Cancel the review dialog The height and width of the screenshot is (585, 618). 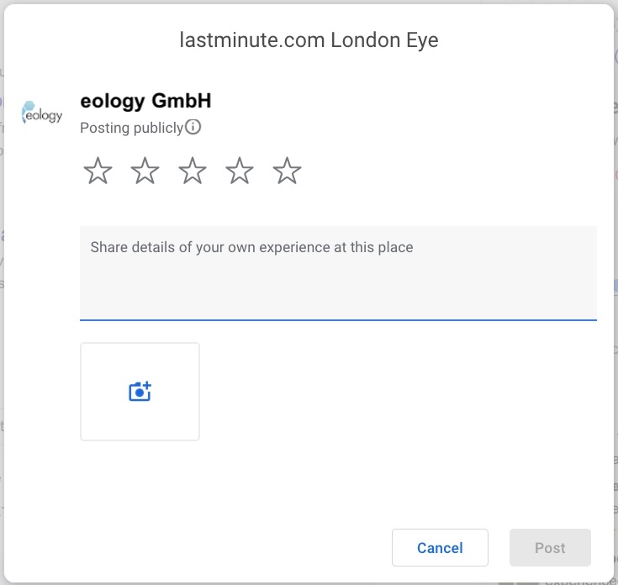point(440,547)
